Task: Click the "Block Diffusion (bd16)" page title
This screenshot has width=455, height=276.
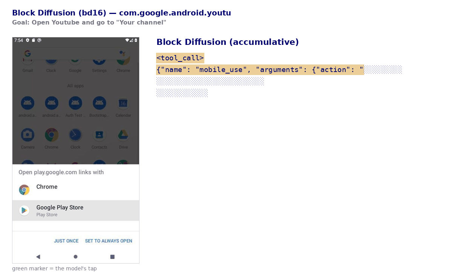Action: click(121, 13)
